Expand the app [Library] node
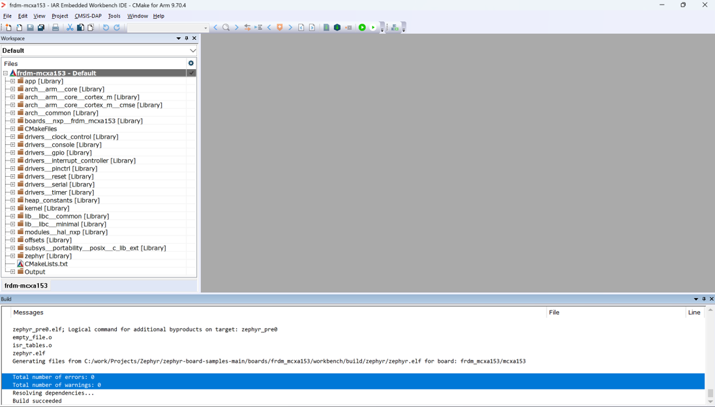Image resolution: width=715 pixels, height=407 pixels. pyautogui.click(x=13, y=81)
